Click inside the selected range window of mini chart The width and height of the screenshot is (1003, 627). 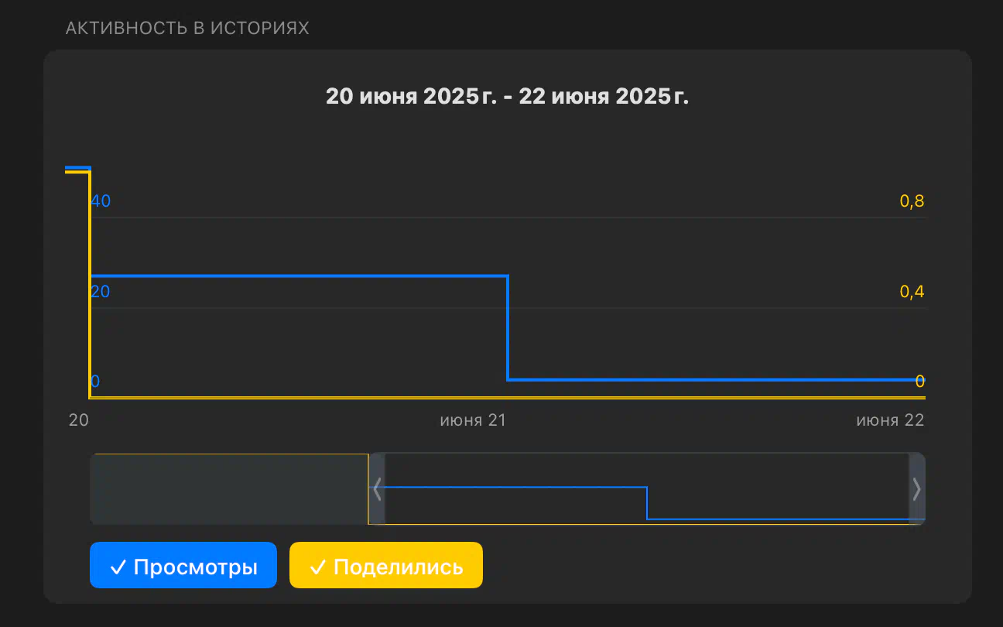[646, 489]
